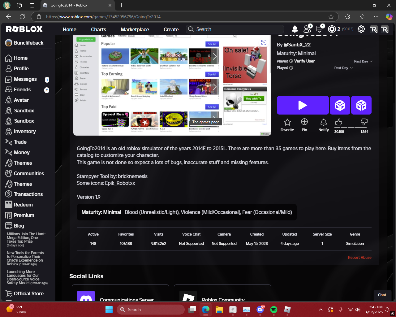Open the Roblox settings gear
396x317 pixels.
361,29
